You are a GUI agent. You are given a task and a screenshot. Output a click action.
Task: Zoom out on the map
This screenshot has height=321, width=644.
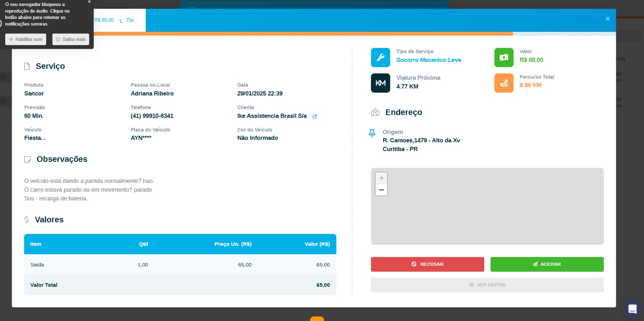[381, 190]
